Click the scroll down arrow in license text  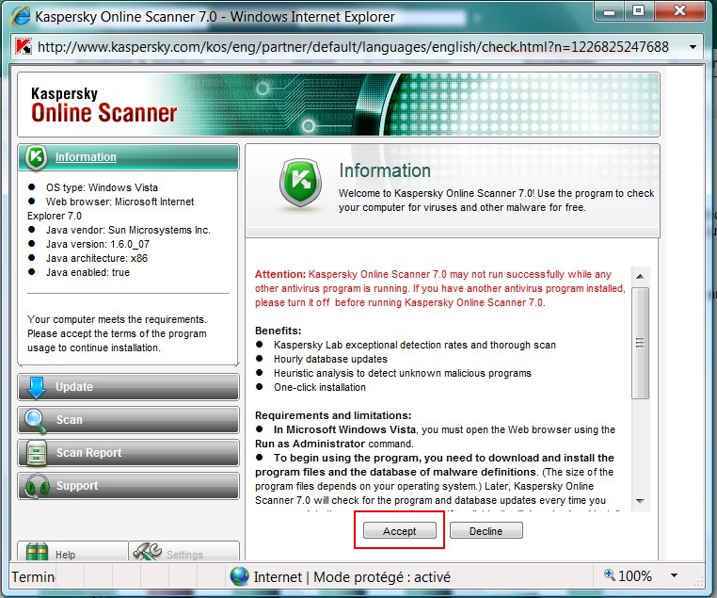(x=640, y=501)
